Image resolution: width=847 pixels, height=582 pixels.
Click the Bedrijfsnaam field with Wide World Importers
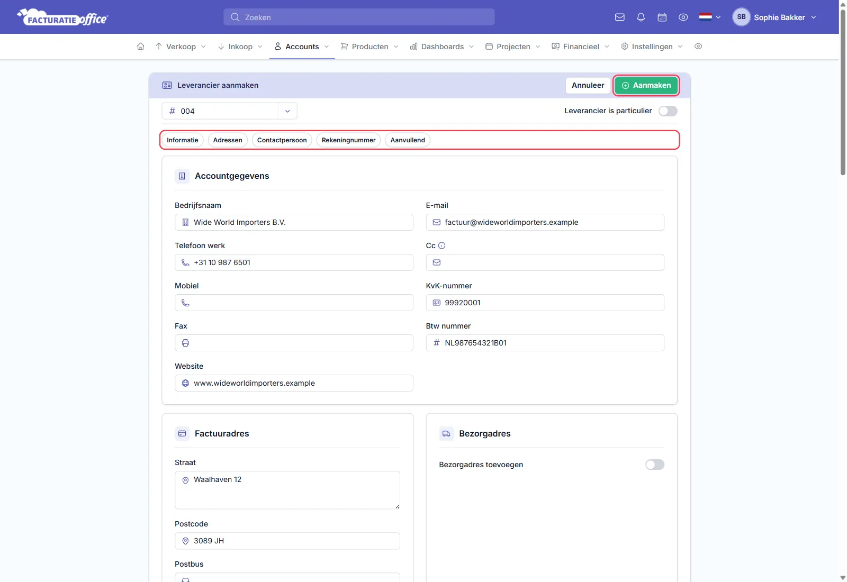(294, 222)
